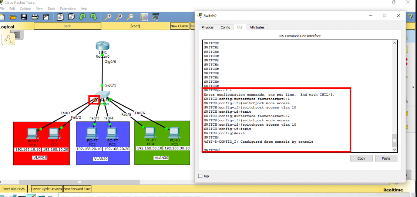Select the connections lightning bolt category icon
Screen dimensions: 417x197
pos(32,196)
